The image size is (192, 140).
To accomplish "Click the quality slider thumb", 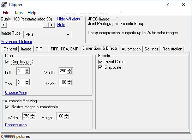I will coord(46,25).
